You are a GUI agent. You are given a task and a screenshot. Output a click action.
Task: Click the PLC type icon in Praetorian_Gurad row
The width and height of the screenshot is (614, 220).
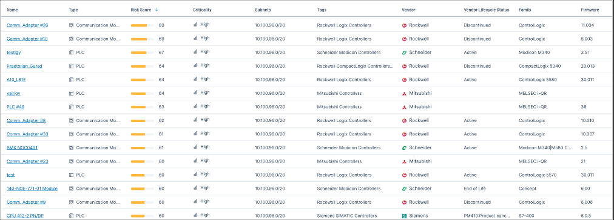71,66
